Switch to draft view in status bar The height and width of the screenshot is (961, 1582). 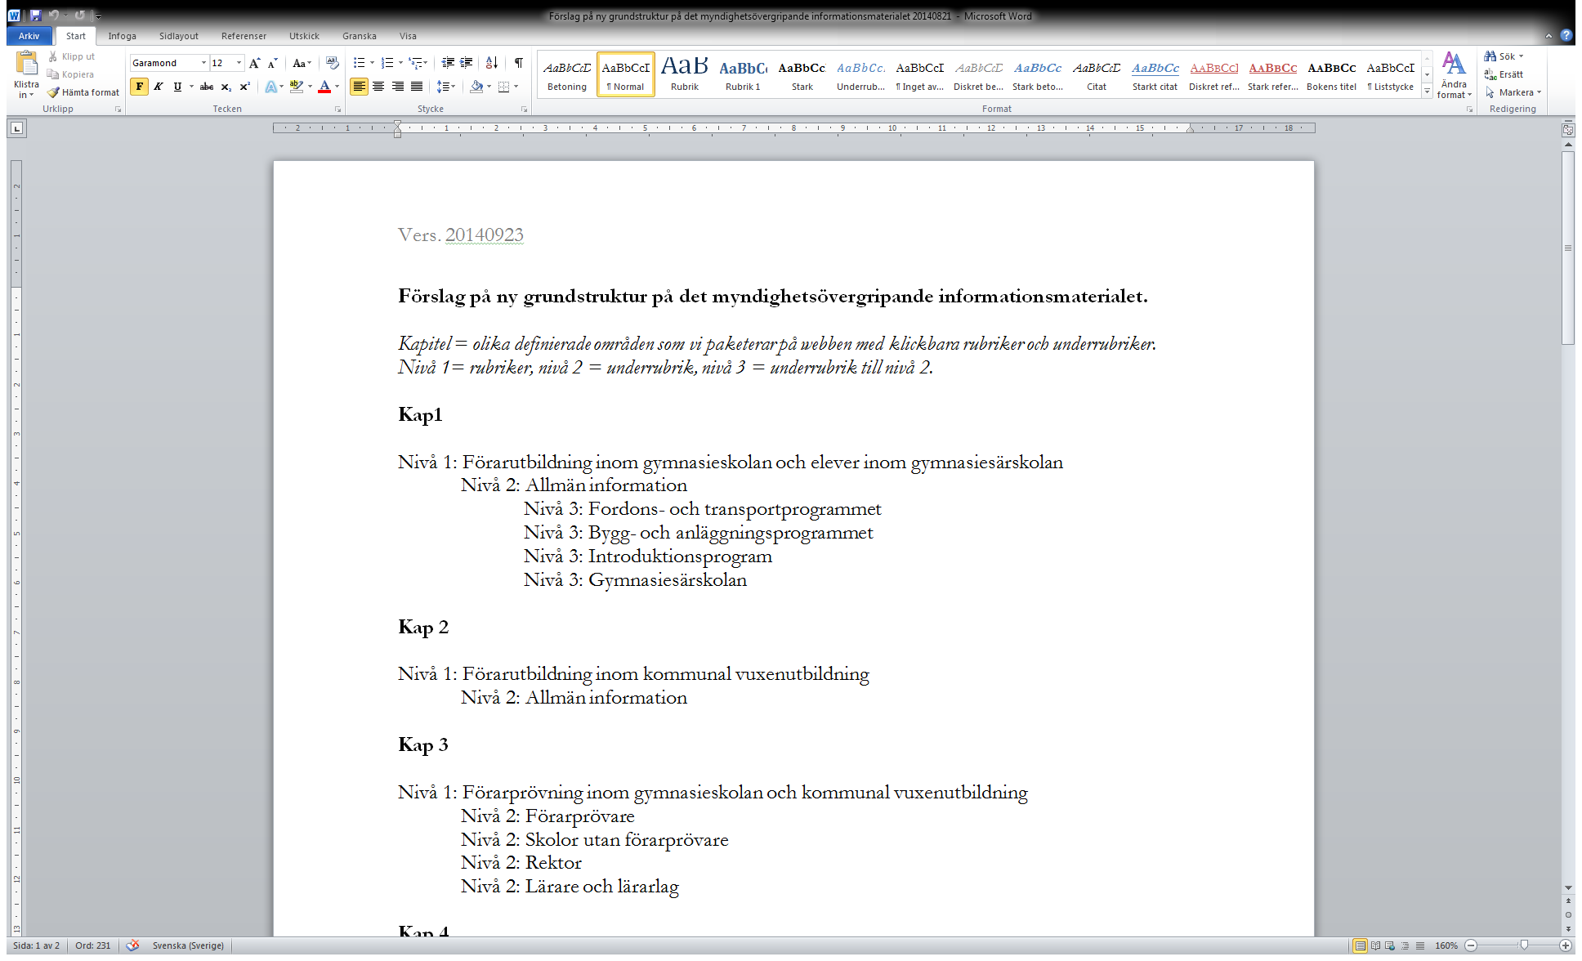coord(1419,945)
